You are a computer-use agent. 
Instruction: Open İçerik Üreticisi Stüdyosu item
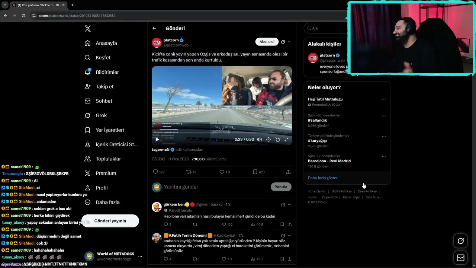111,144
